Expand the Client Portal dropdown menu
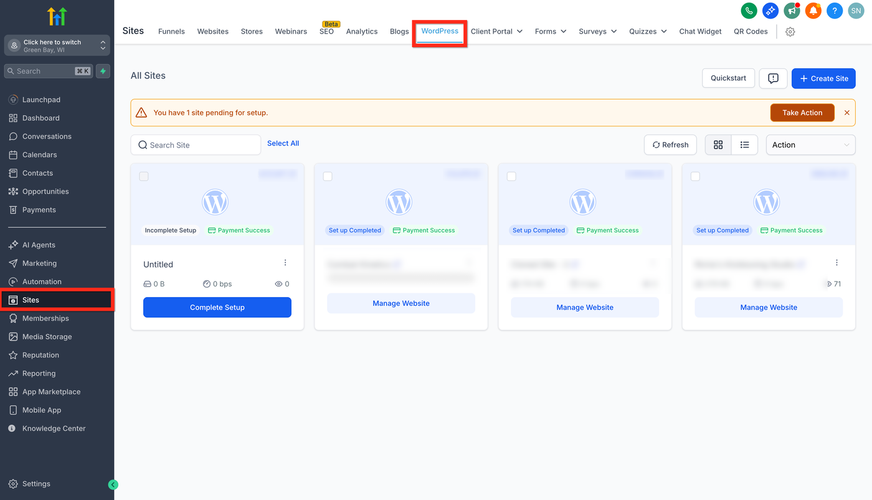Screen dimensions: 872x500 496,31
